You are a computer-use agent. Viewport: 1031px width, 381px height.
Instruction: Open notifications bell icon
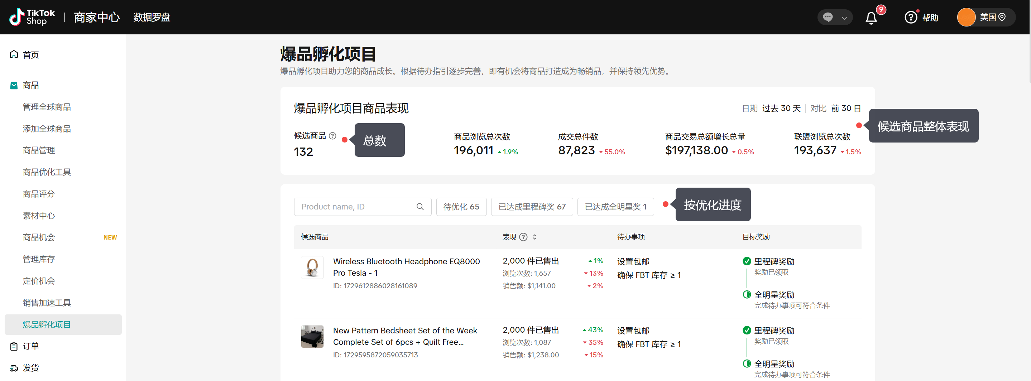[x=871, y=18]
